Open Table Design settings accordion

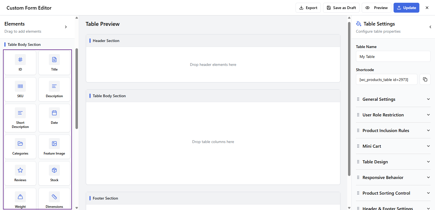(x=393, y=162)
